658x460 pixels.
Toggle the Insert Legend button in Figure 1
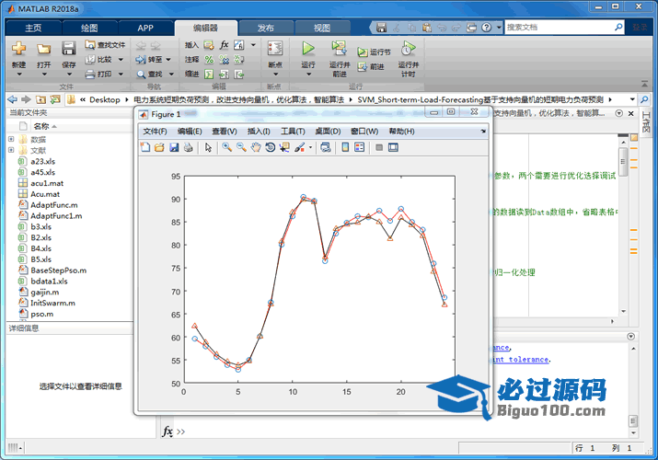tap(360, 147)
